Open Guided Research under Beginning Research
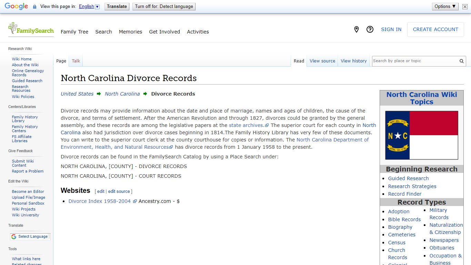The image size is (471, 265). pyautogui.click(x=408, y=178)
